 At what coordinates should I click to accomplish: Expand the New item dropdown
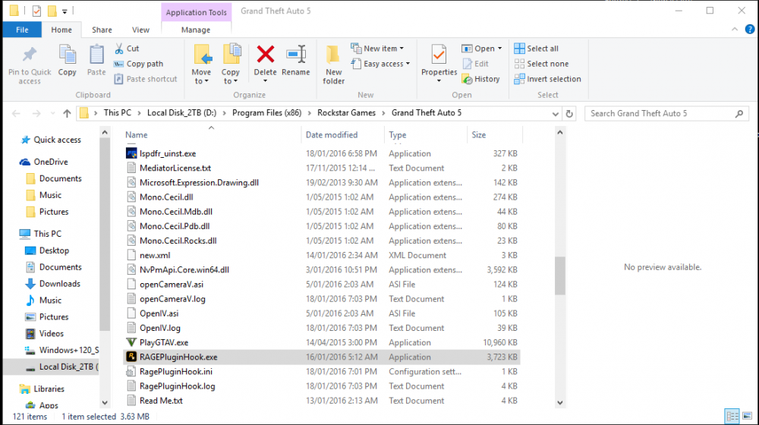pos(377,49)
